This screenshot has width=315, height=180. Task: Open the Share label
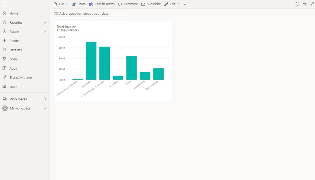click(82, 4)
